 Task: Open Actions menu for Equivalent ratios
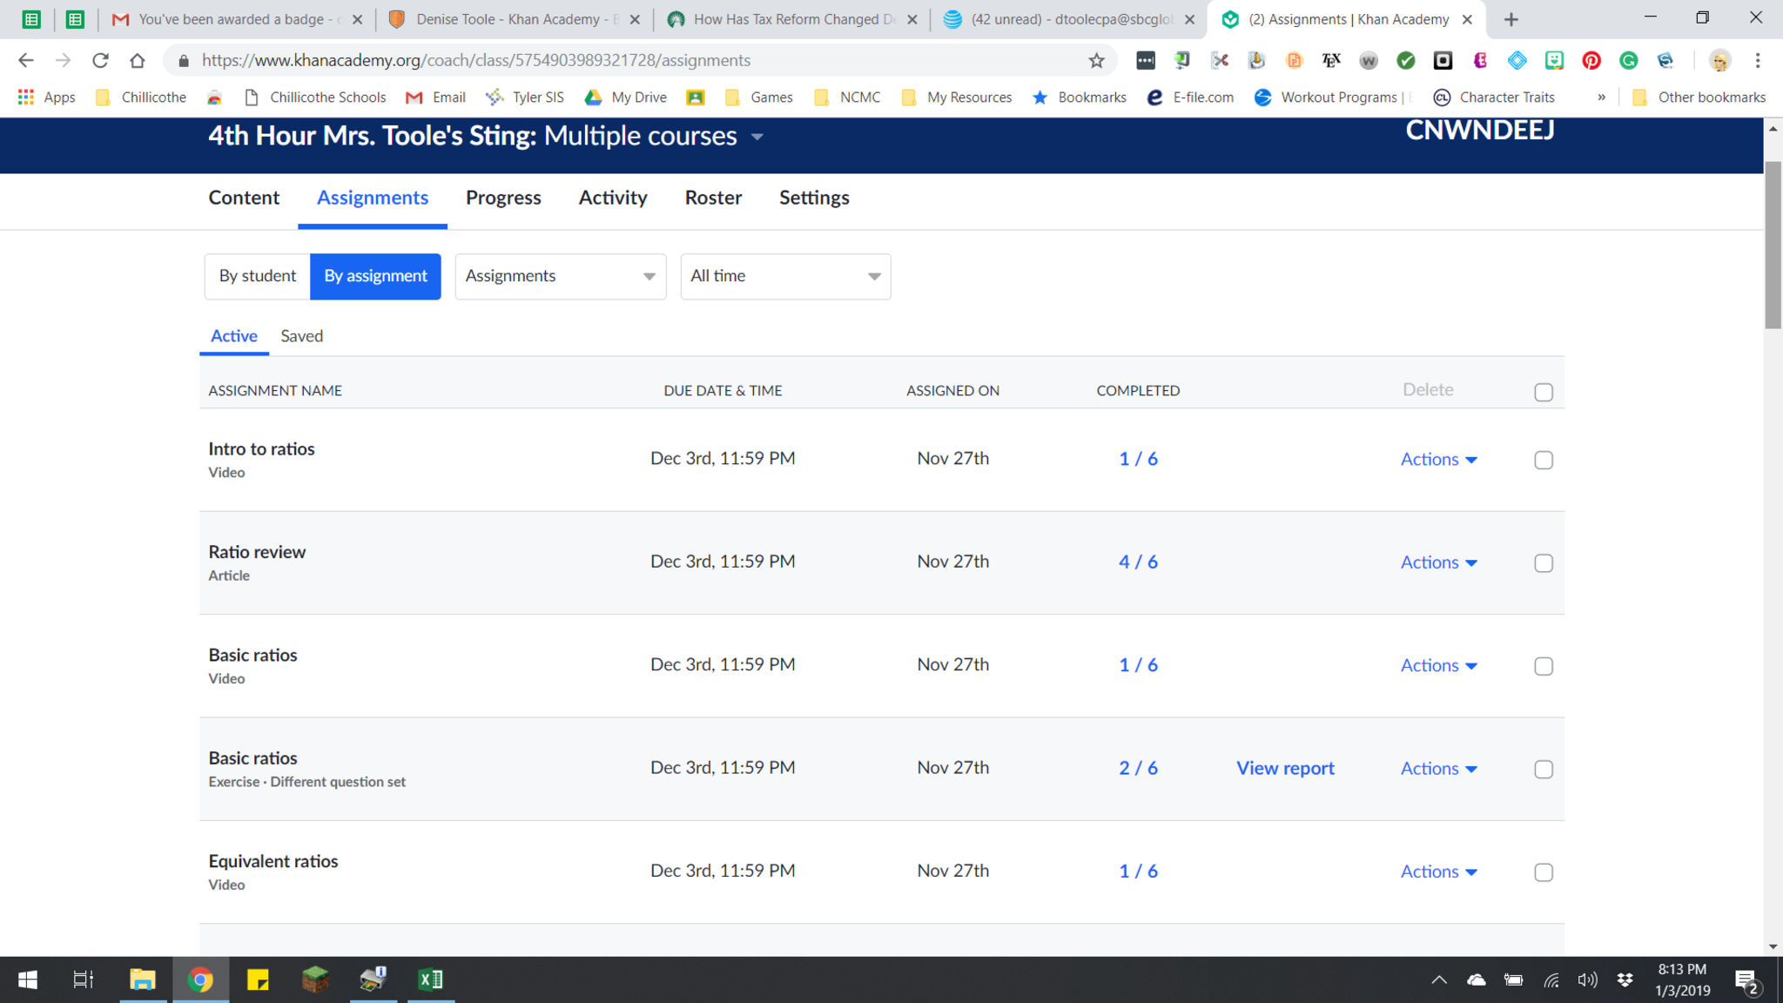coord(1438,872)
